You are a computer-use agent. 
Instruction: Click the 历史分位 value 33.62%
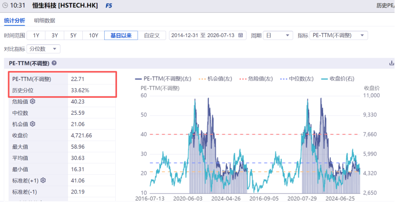(x=80, y=91)
